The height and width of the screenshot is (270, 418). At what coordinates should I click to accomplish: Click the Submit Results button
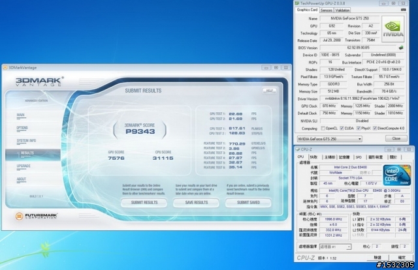point(144,203)
